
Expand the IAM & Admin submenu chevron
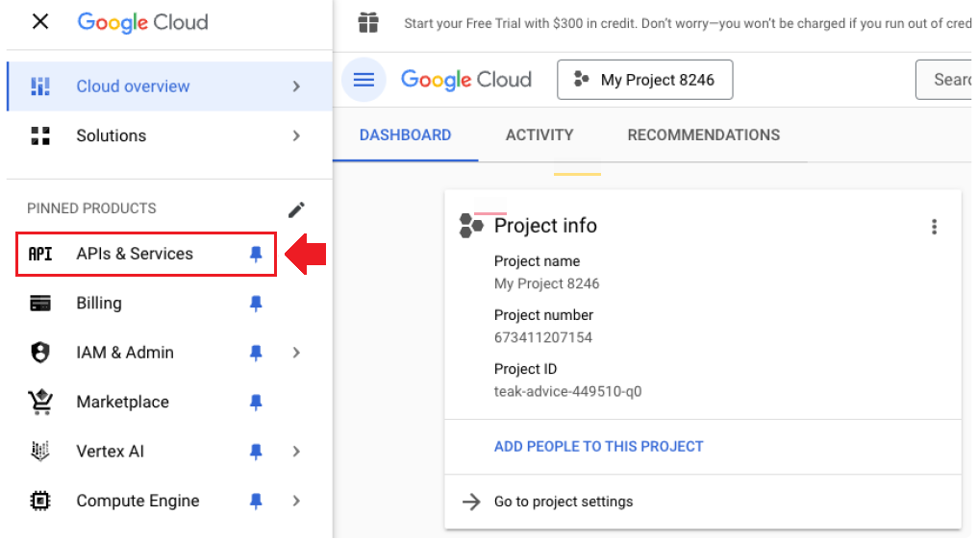(x=296, y=353)
